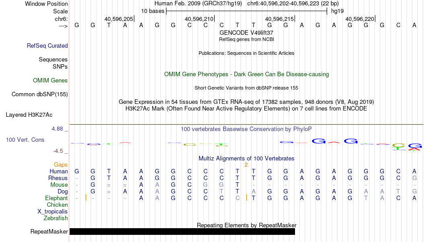
Task: Select the Scale label in left column
Action: pyautogui.click(x=60, y=11)
